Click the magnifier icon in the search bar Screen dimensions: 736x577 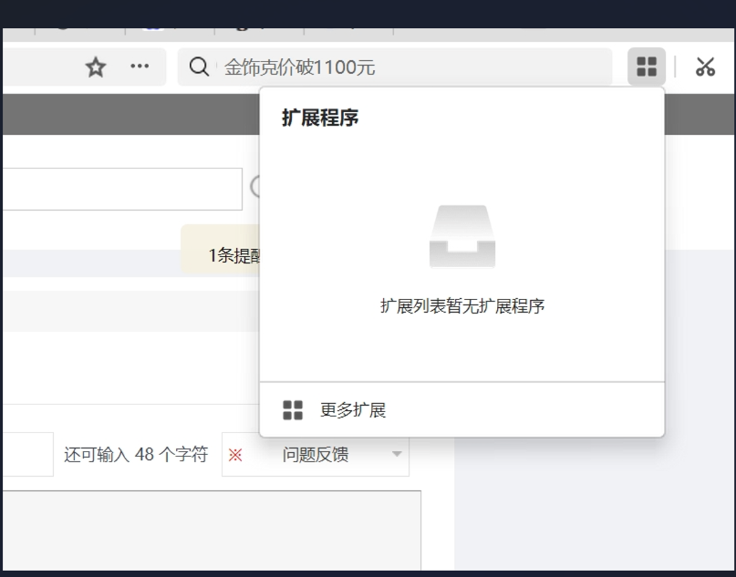(x=198, y=66)
